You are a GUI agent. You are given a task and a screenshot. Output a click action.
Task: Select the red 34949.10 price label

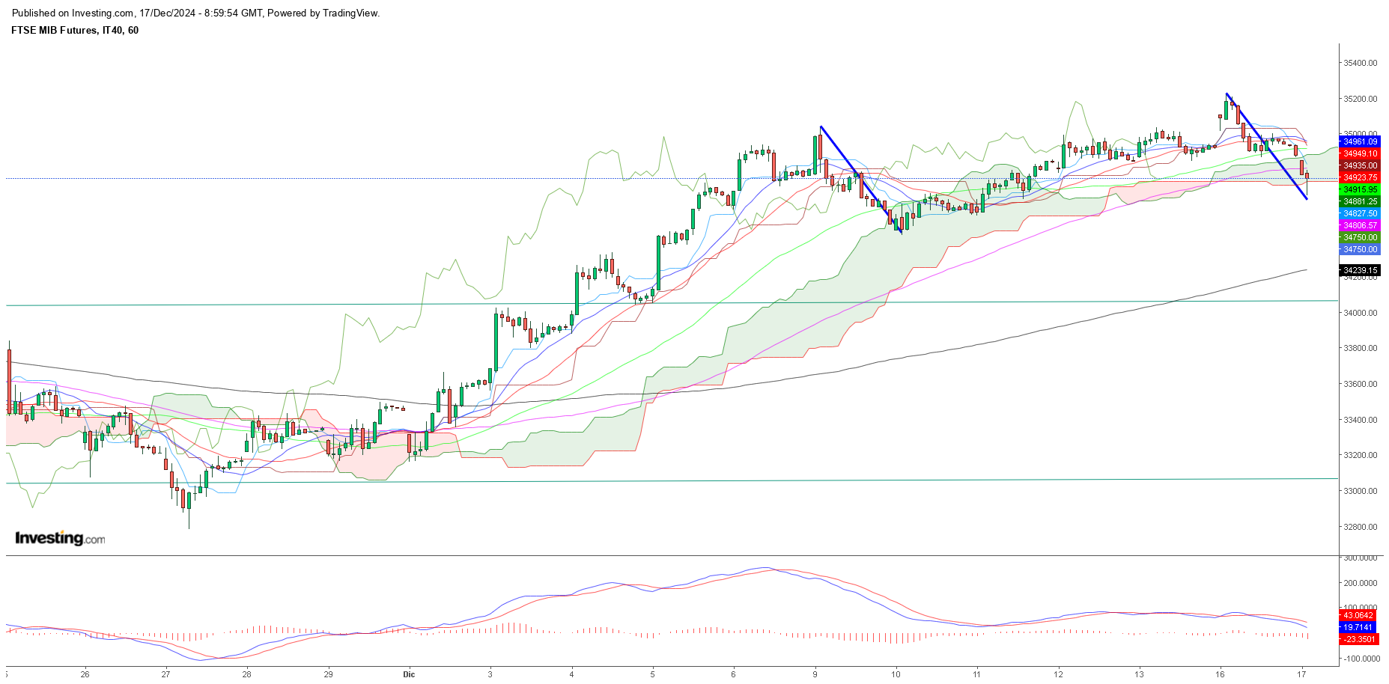pyautogui.click(x=1360, y=153)
